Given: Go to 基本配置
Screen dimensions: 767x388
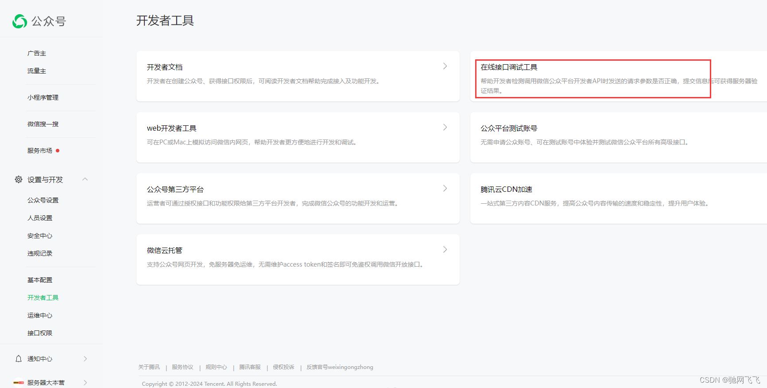Looking at the screenshot, I should click(x=40, y=280).
